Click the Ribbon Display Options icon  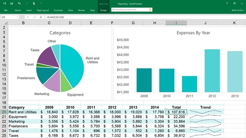[x=234, y=3]
